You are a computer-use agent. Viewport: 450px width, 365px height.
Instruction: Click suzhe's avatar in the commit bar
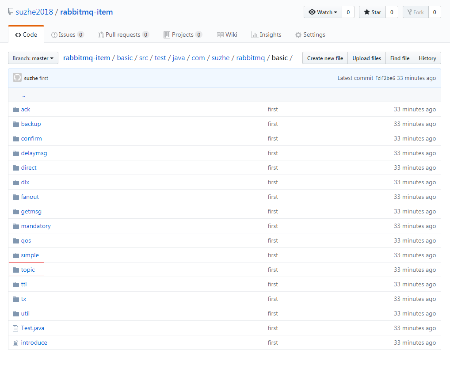[17, 77]
